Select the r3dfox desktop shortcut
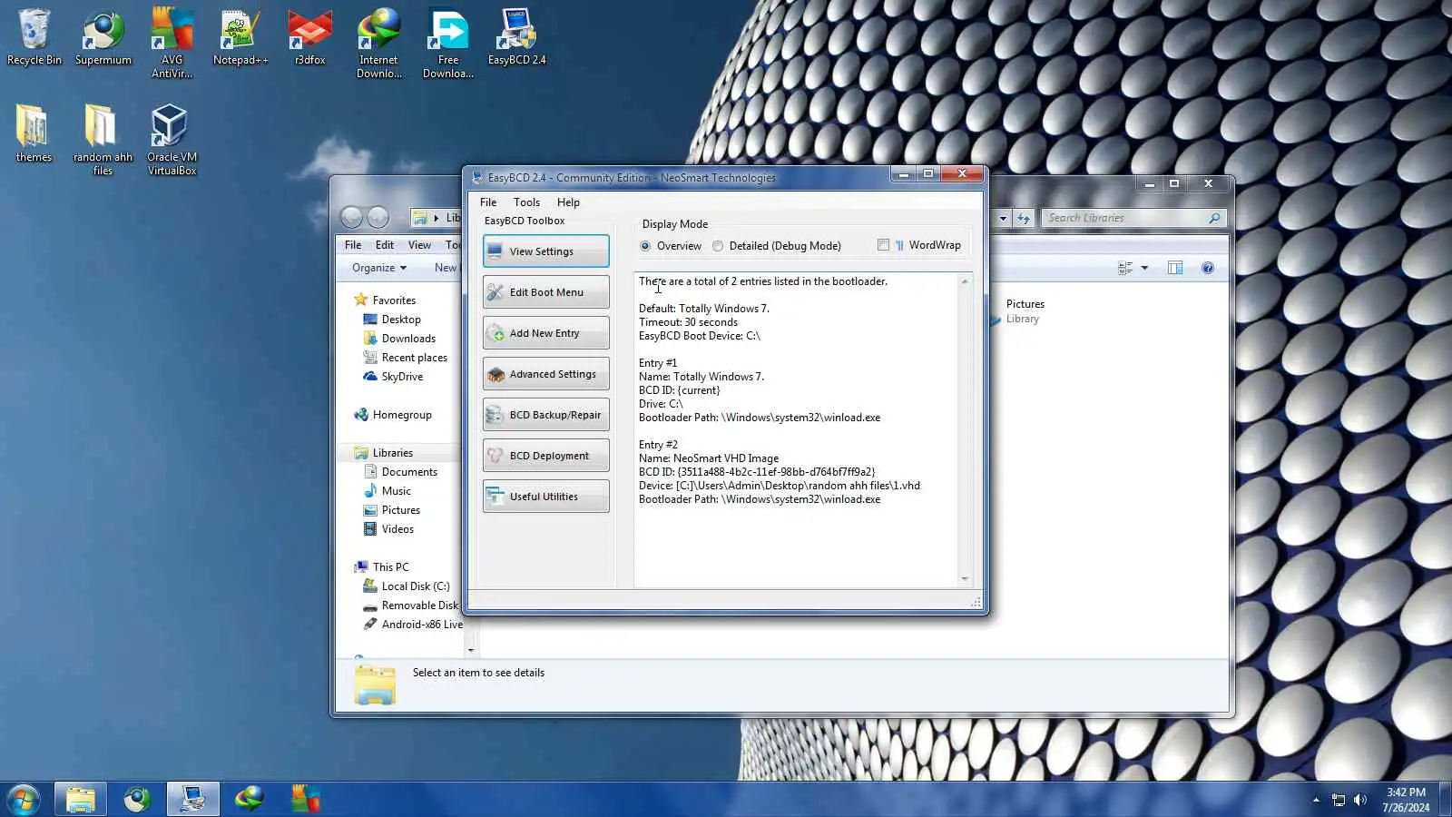 coord(310,38)
